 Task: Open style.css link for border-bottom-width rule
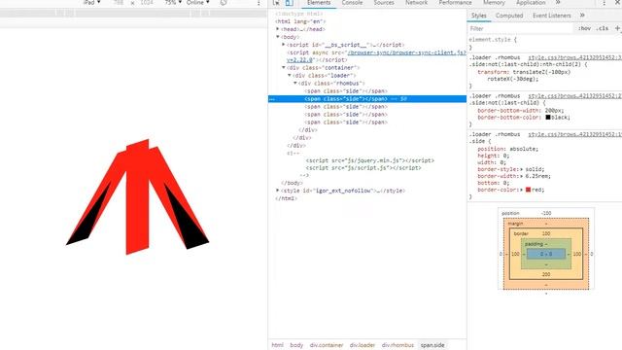point(574,96)
